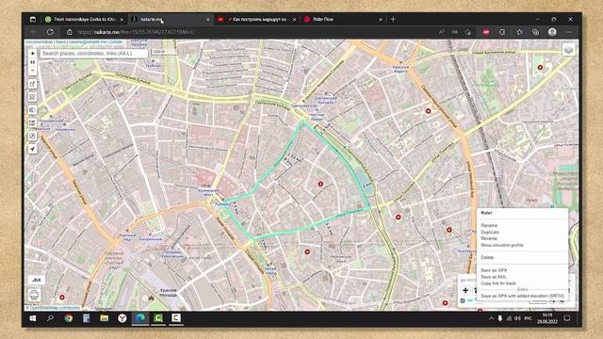Switch input language РУС in tray

coord(529,318)
